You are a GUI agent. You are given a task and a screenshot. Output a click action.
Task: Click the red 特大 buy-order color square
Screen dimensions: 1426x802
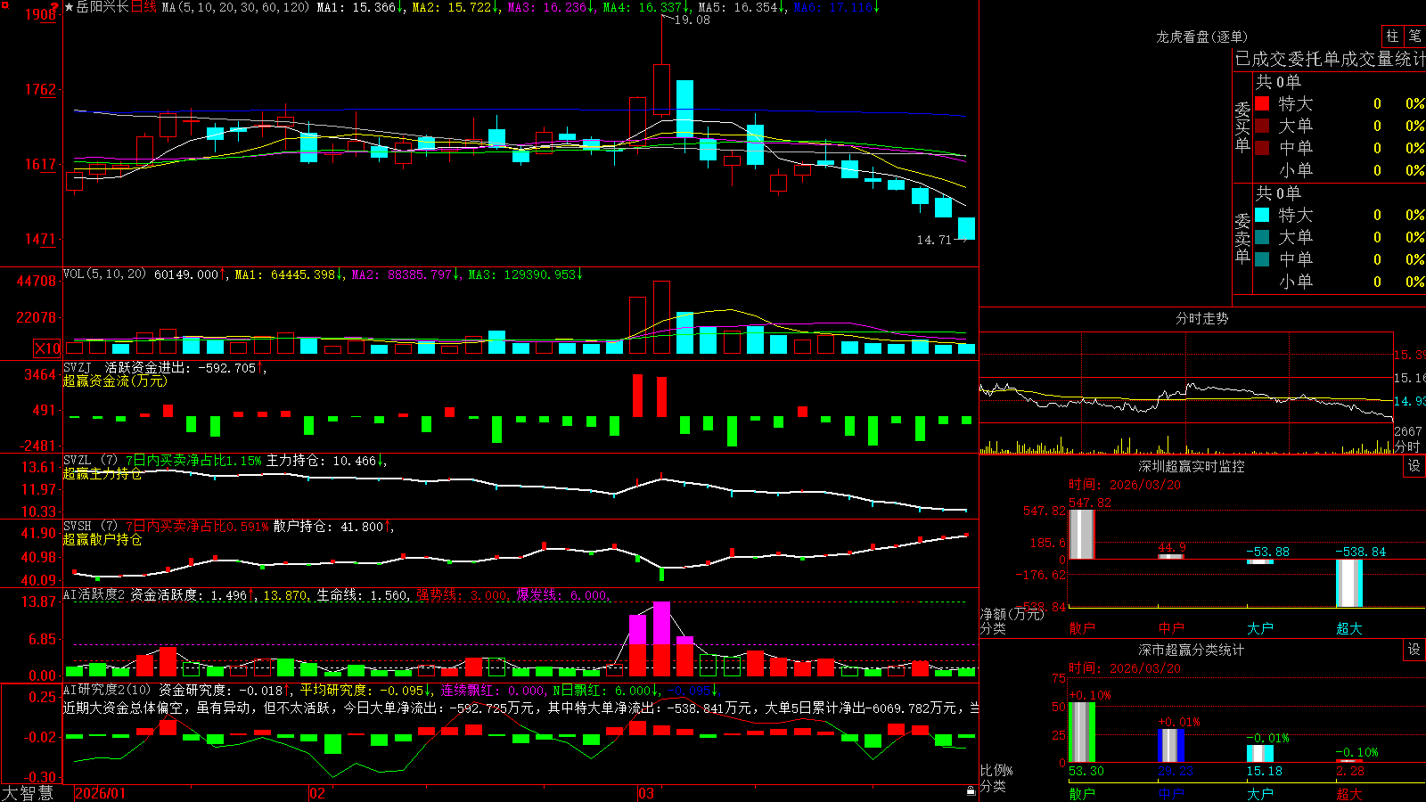[x=1262, y=103]
